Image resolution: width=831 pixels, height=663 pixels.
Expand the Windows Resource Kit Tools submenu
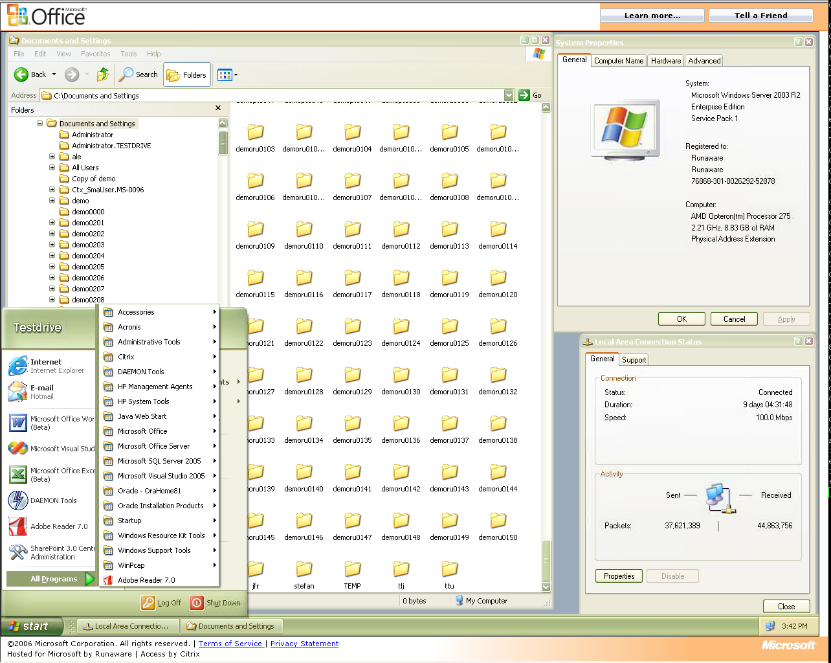159,535
